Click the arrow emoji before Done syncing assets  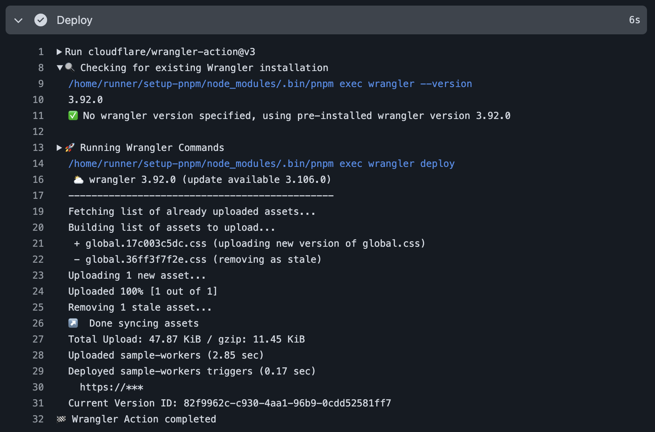coord(73,323)
